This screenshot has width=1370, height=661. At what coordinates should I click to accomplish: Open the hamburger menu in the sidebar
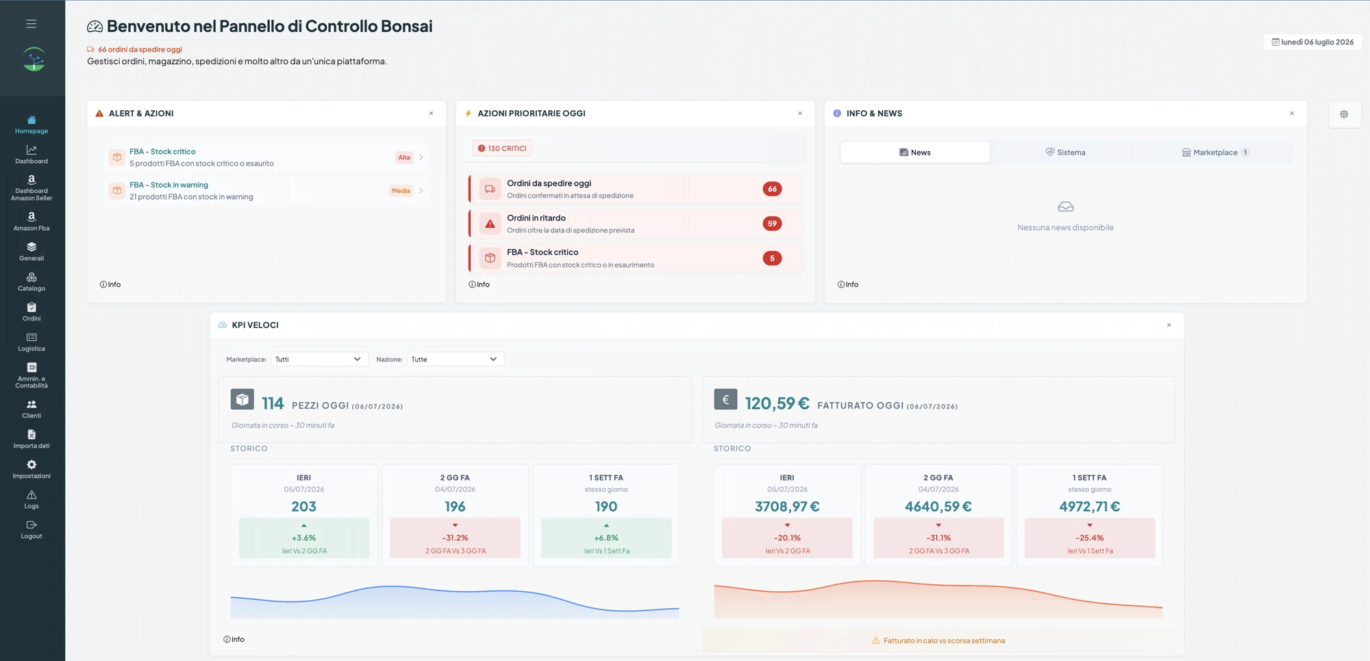pyautogui.click(x=32, y=24)
